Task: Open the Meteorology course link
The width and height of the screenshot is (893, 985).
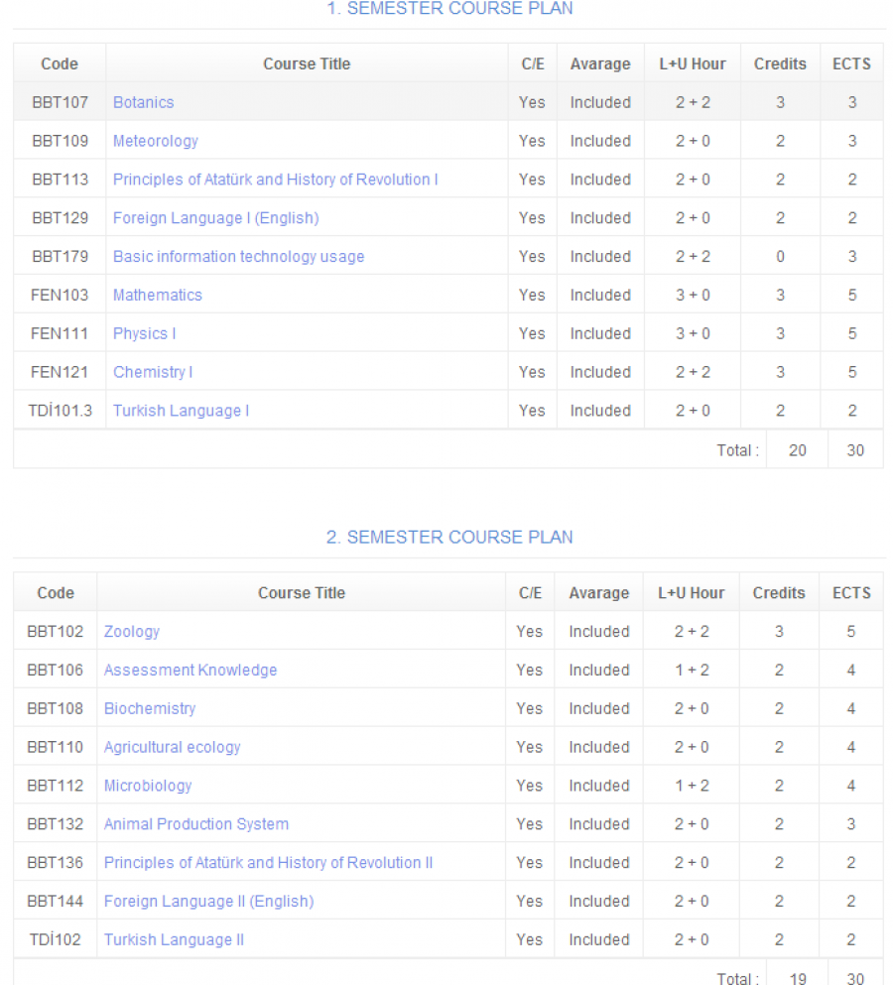Action: coord(155,141)
